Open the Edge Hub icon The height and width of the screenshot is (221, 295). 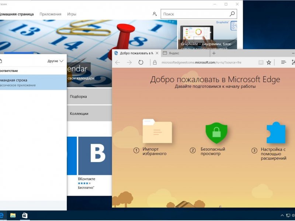[284, 62]
